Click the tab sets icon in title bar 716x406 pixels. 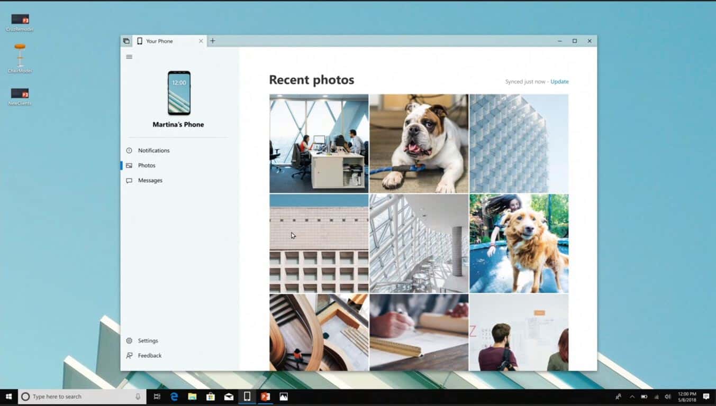click(x=126, y=41)
